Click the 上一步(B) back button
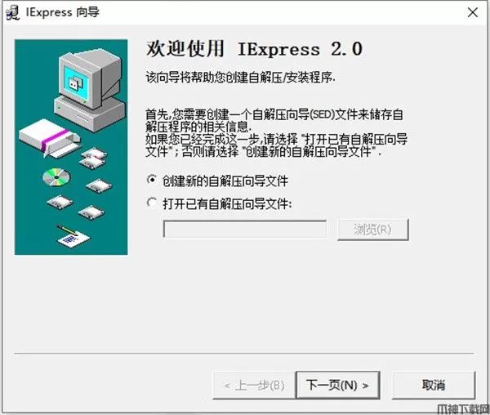 pos(254,386)
